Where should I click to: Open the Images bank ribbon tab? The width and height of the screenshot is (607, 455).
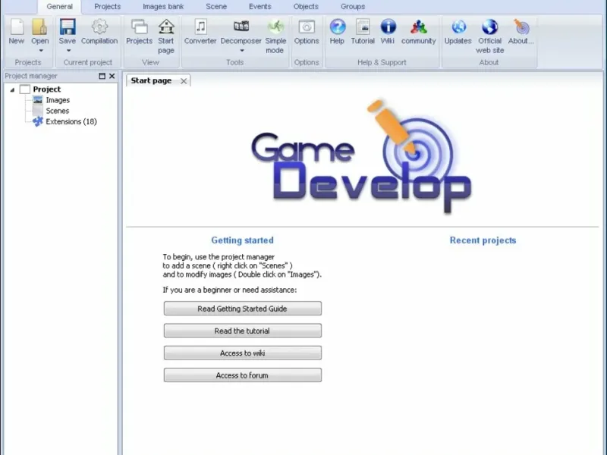tap(163, 7)
